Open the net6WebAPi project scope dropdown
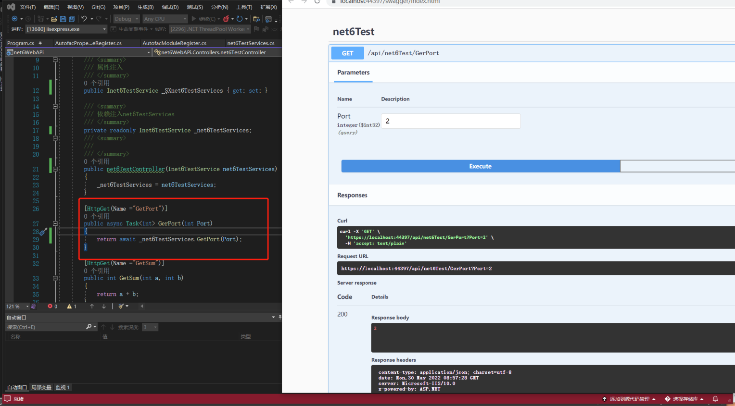This screenshot has width=735, height=406. coord(78,52)
